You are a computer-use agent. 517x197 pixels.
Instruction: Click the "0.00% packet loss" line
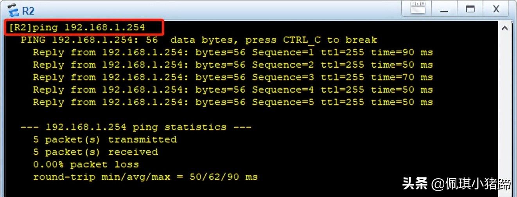point(86,164)
